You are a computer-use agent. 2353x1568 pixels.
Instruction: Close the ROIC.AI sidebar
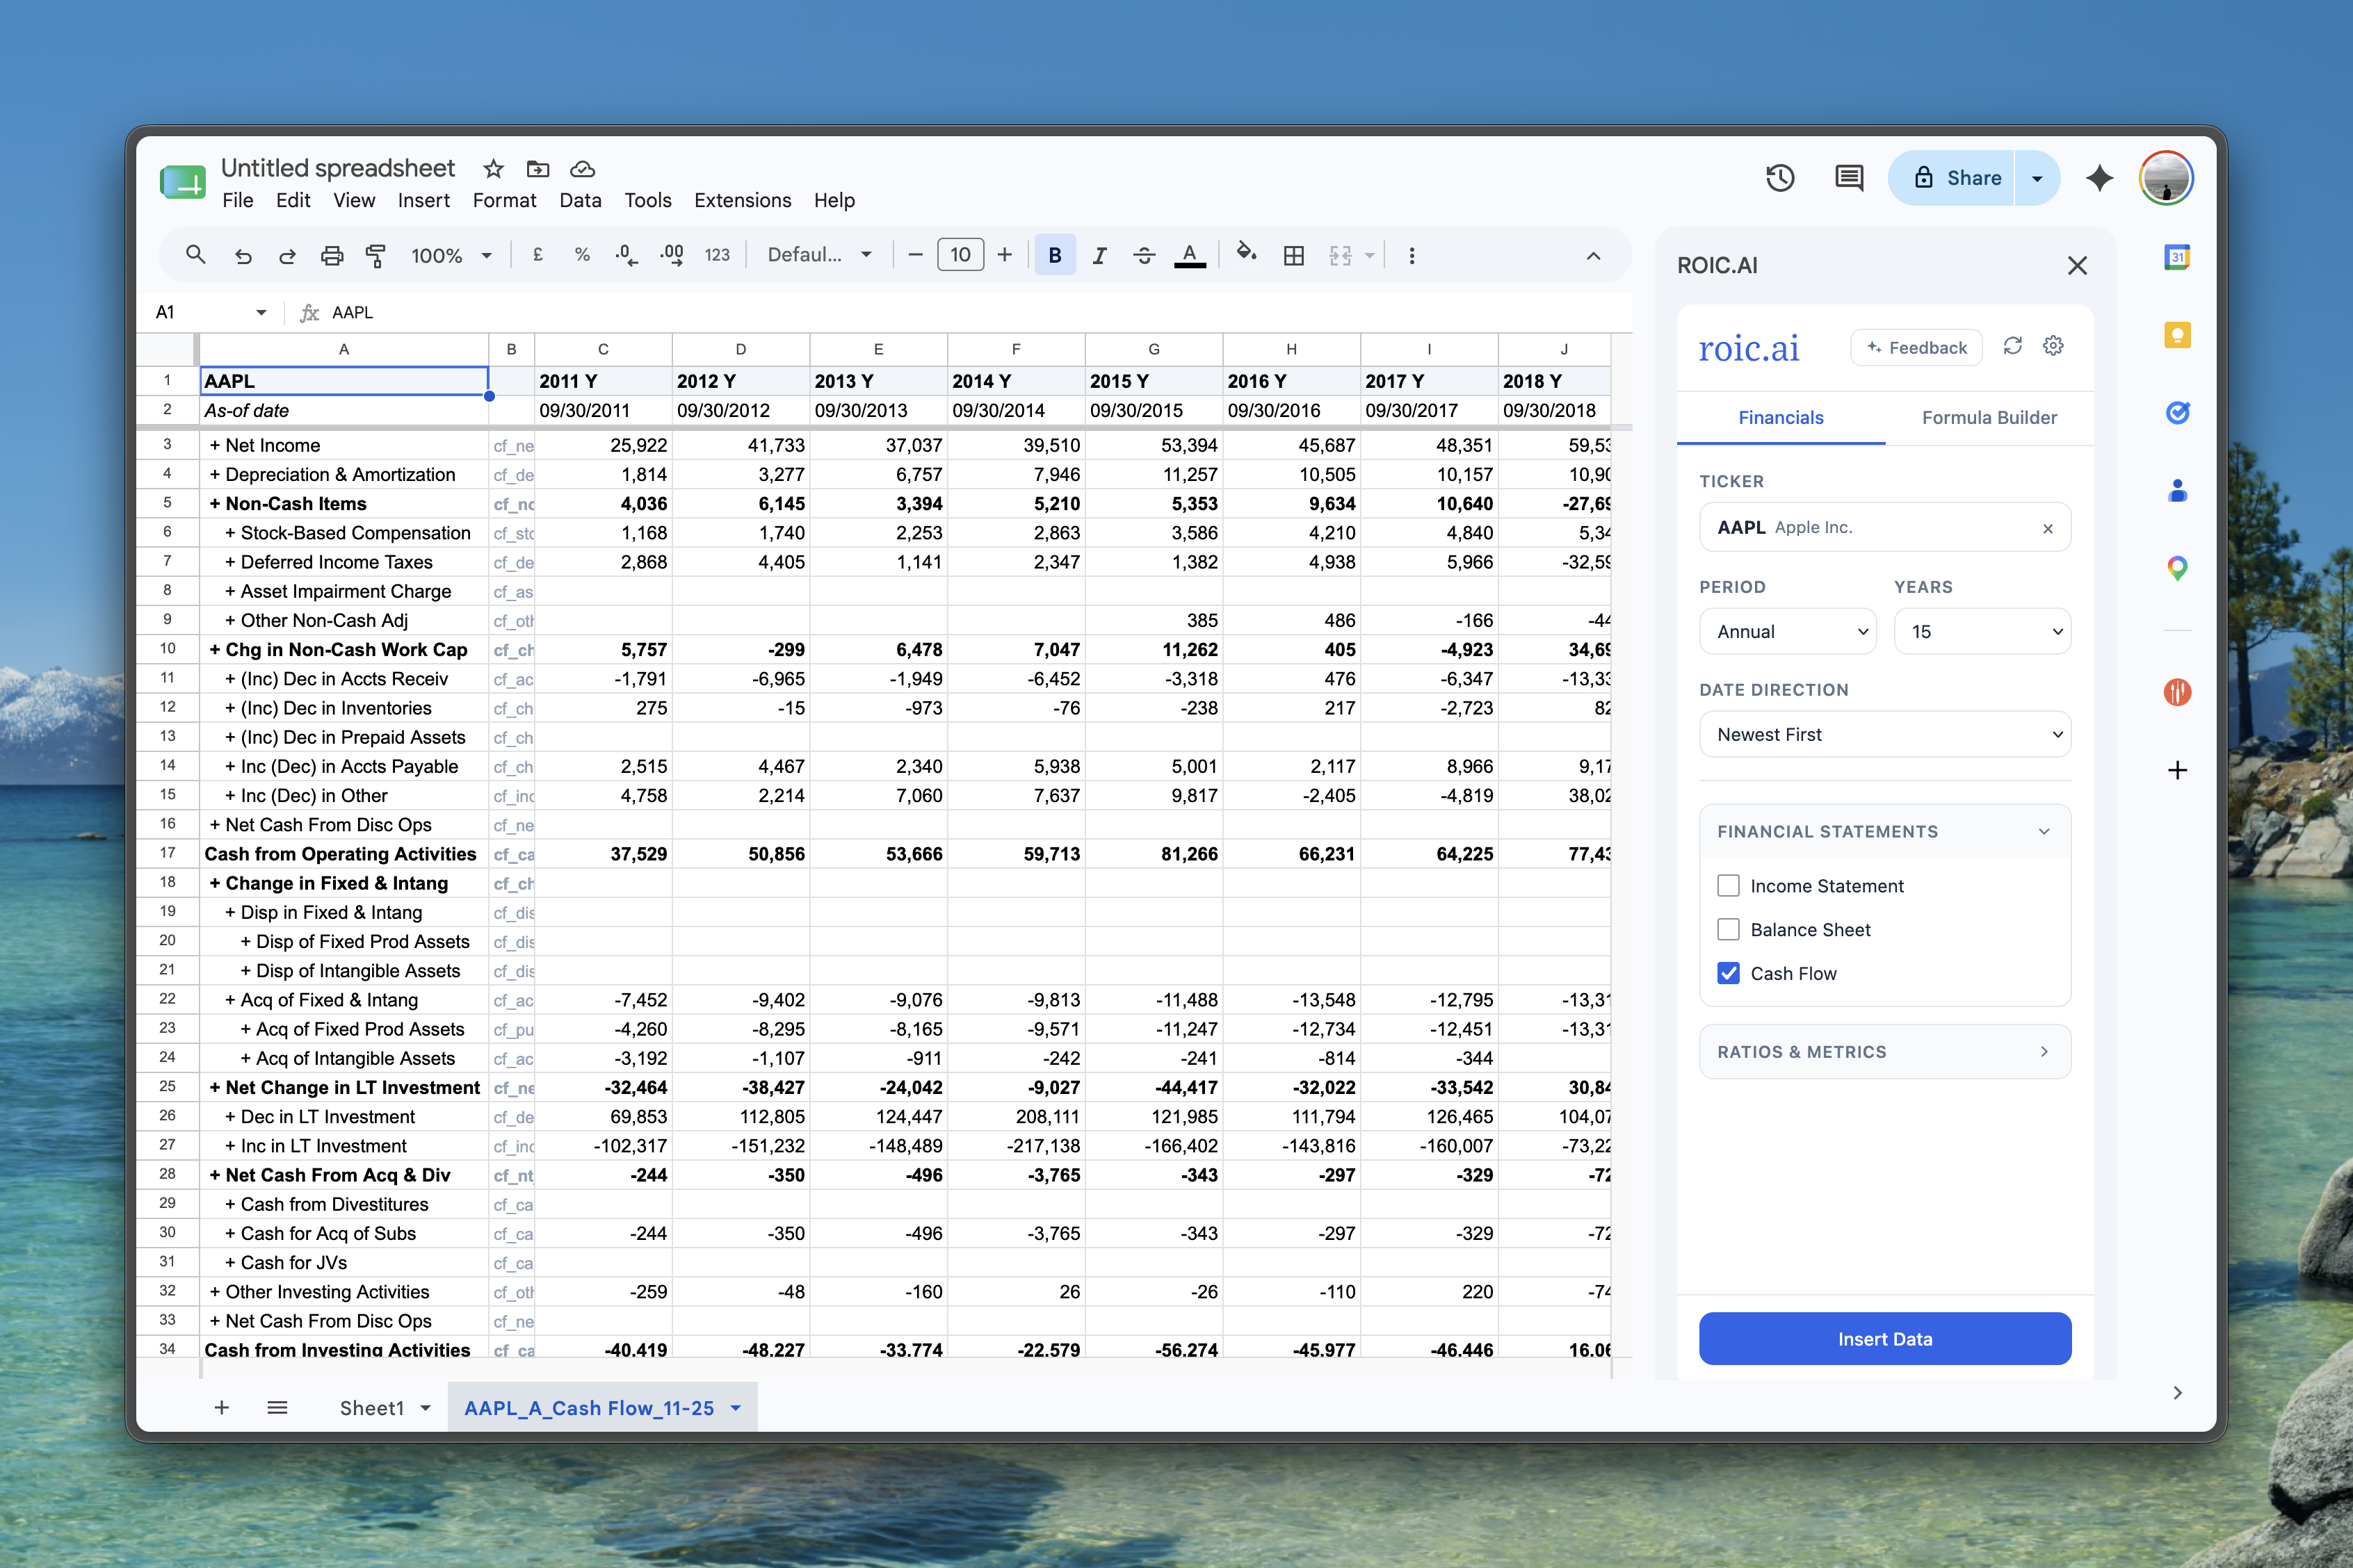2077,265
